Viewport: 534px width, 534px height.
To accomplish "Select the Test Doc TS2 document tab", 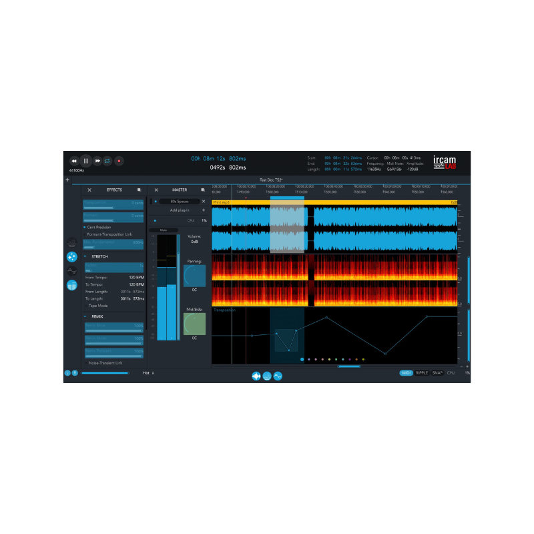I will tap(271, 180).
